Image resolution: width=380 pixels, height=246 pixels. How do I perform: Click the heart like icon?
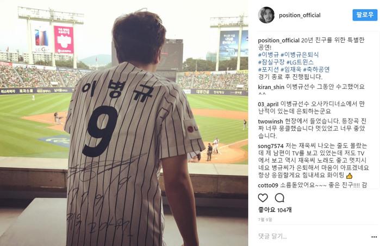click(263, 198)
